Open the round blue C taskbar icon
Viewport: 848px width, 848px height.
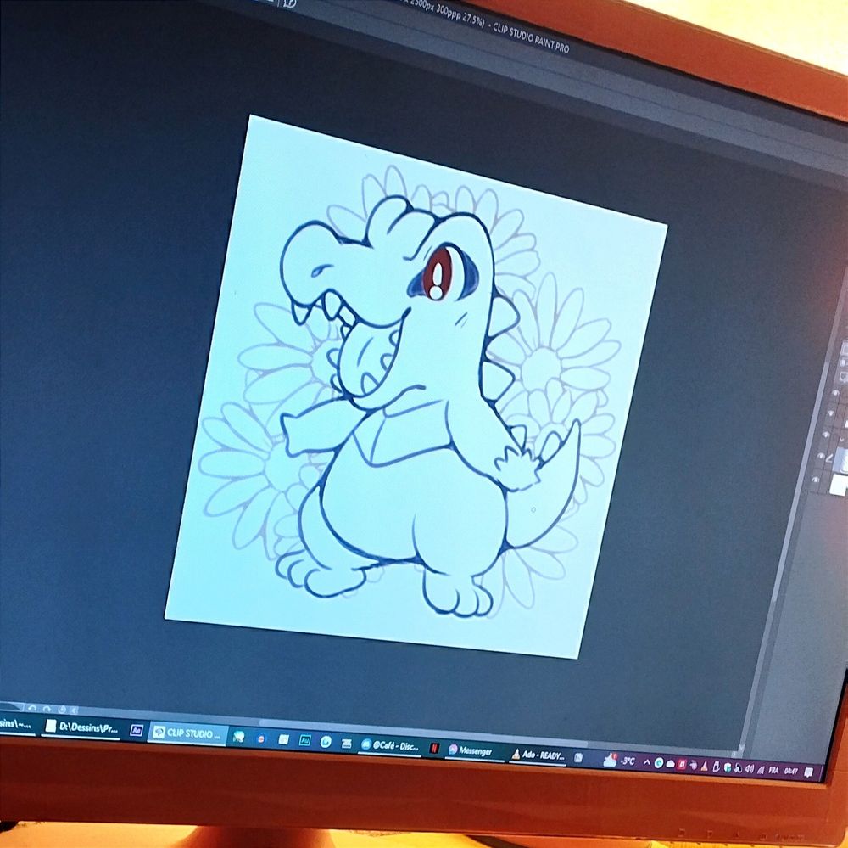(326, 741)
